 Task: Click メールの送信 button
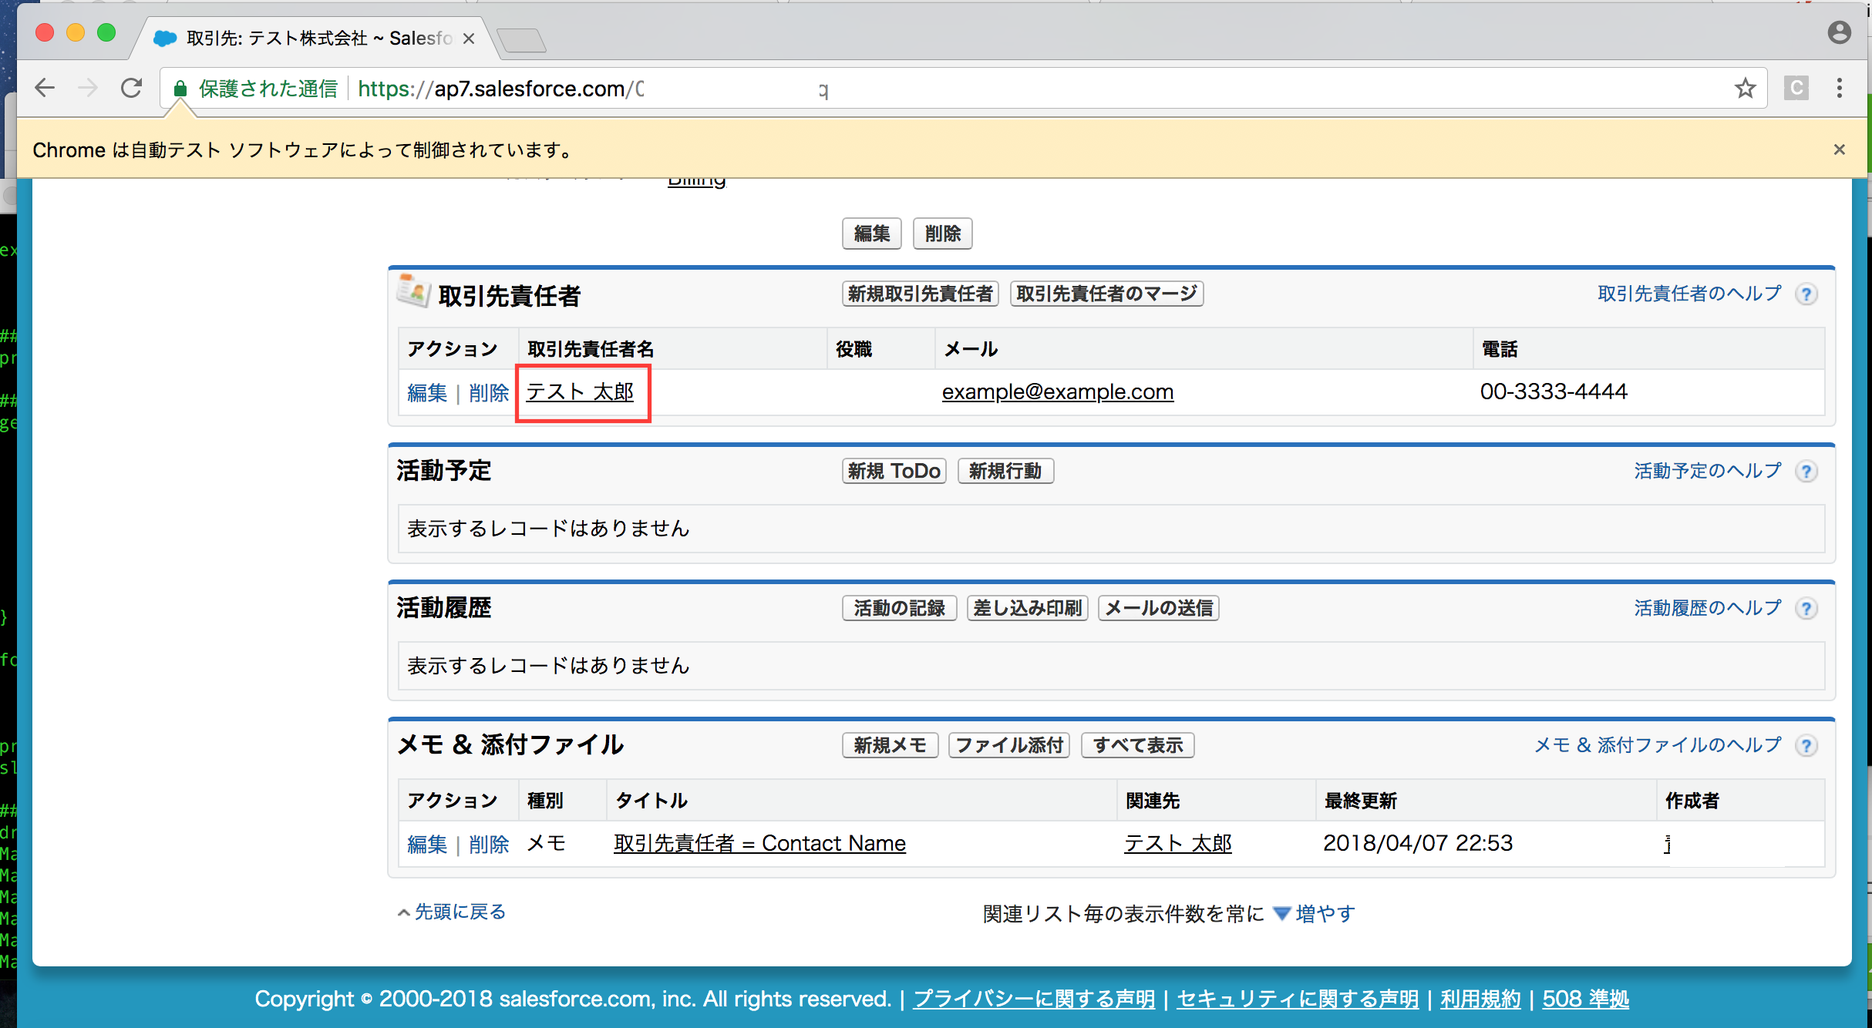click(x=1159, y=608)
